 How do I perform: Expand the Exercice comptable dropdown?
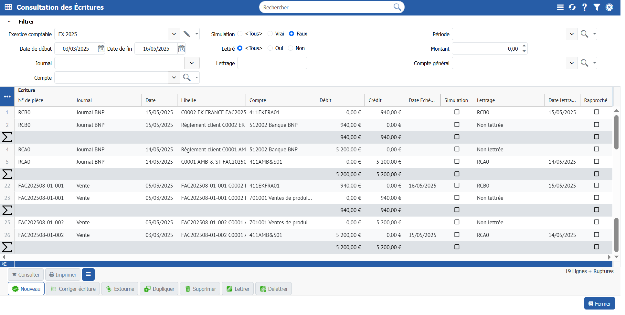tap(174, 34)
